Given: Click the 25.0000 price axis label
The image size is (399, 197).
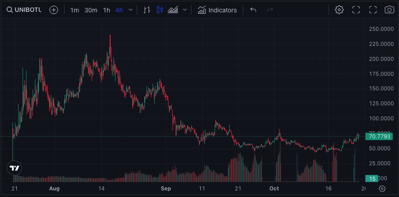Looking at the screenshot, I should 380,163.
